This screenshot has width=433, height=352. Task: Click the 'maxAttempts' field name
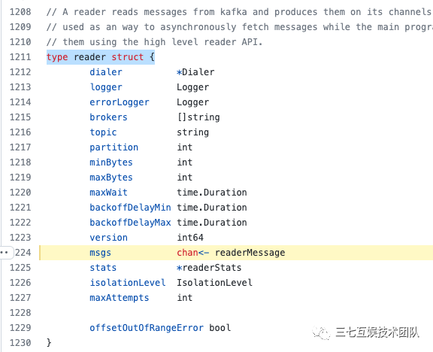120,298
